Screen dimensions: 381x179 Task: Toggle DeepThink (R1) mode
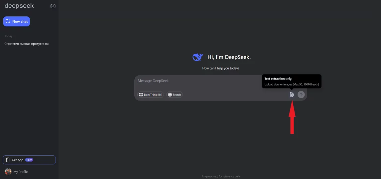click(x=151, y=94)
